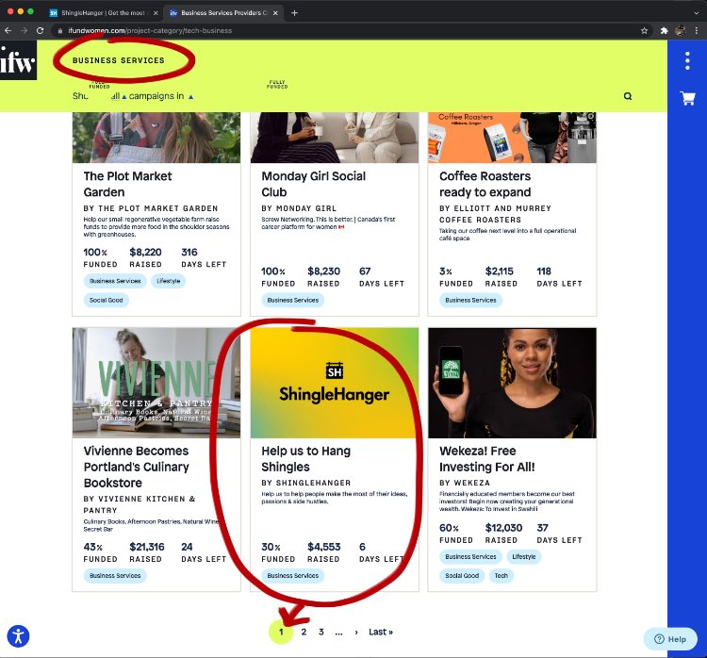Click 'BY SHINGLEHANGER' author text
The width and height of the screenshot is (707, 658).
pyautogui.click(x=305, y=483)
